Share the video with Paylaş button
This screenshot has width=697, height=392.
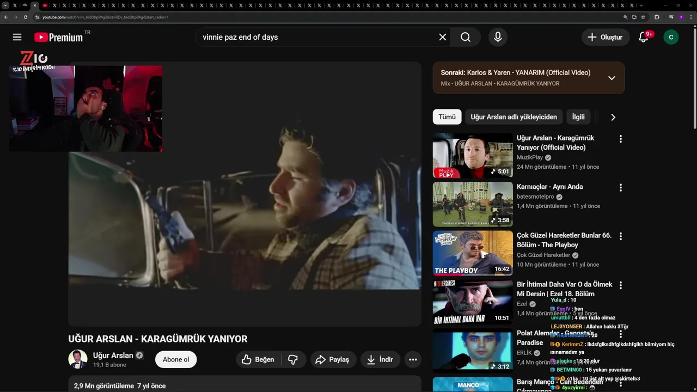pyautogui.click(x=333, y=359)
